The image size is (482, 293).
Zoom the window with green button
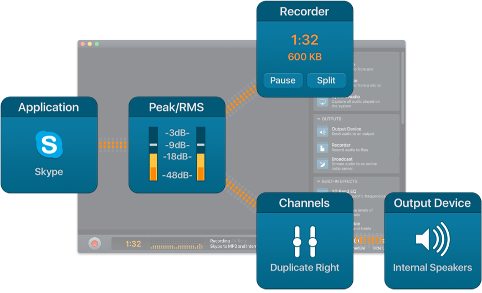tap(97, 44)
